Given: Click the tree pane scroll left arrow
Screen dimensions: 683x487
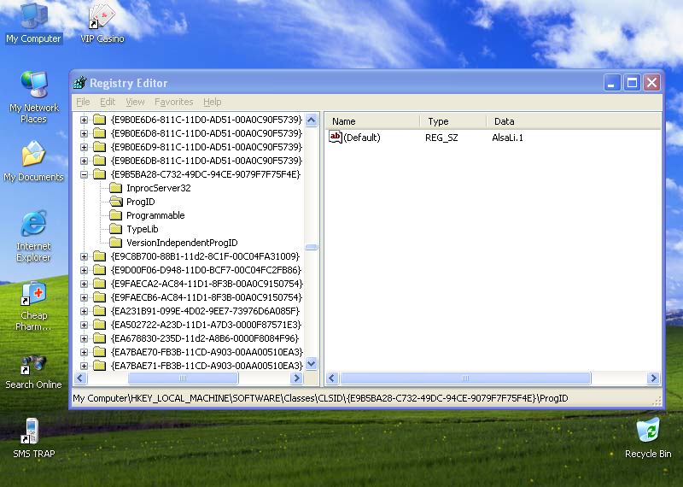Looking at the screenshot, I should [80, 378].
